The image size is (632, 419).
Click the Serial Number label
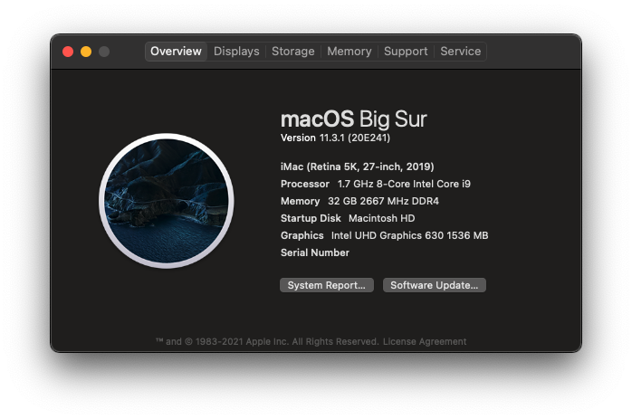tap(315, 252)
